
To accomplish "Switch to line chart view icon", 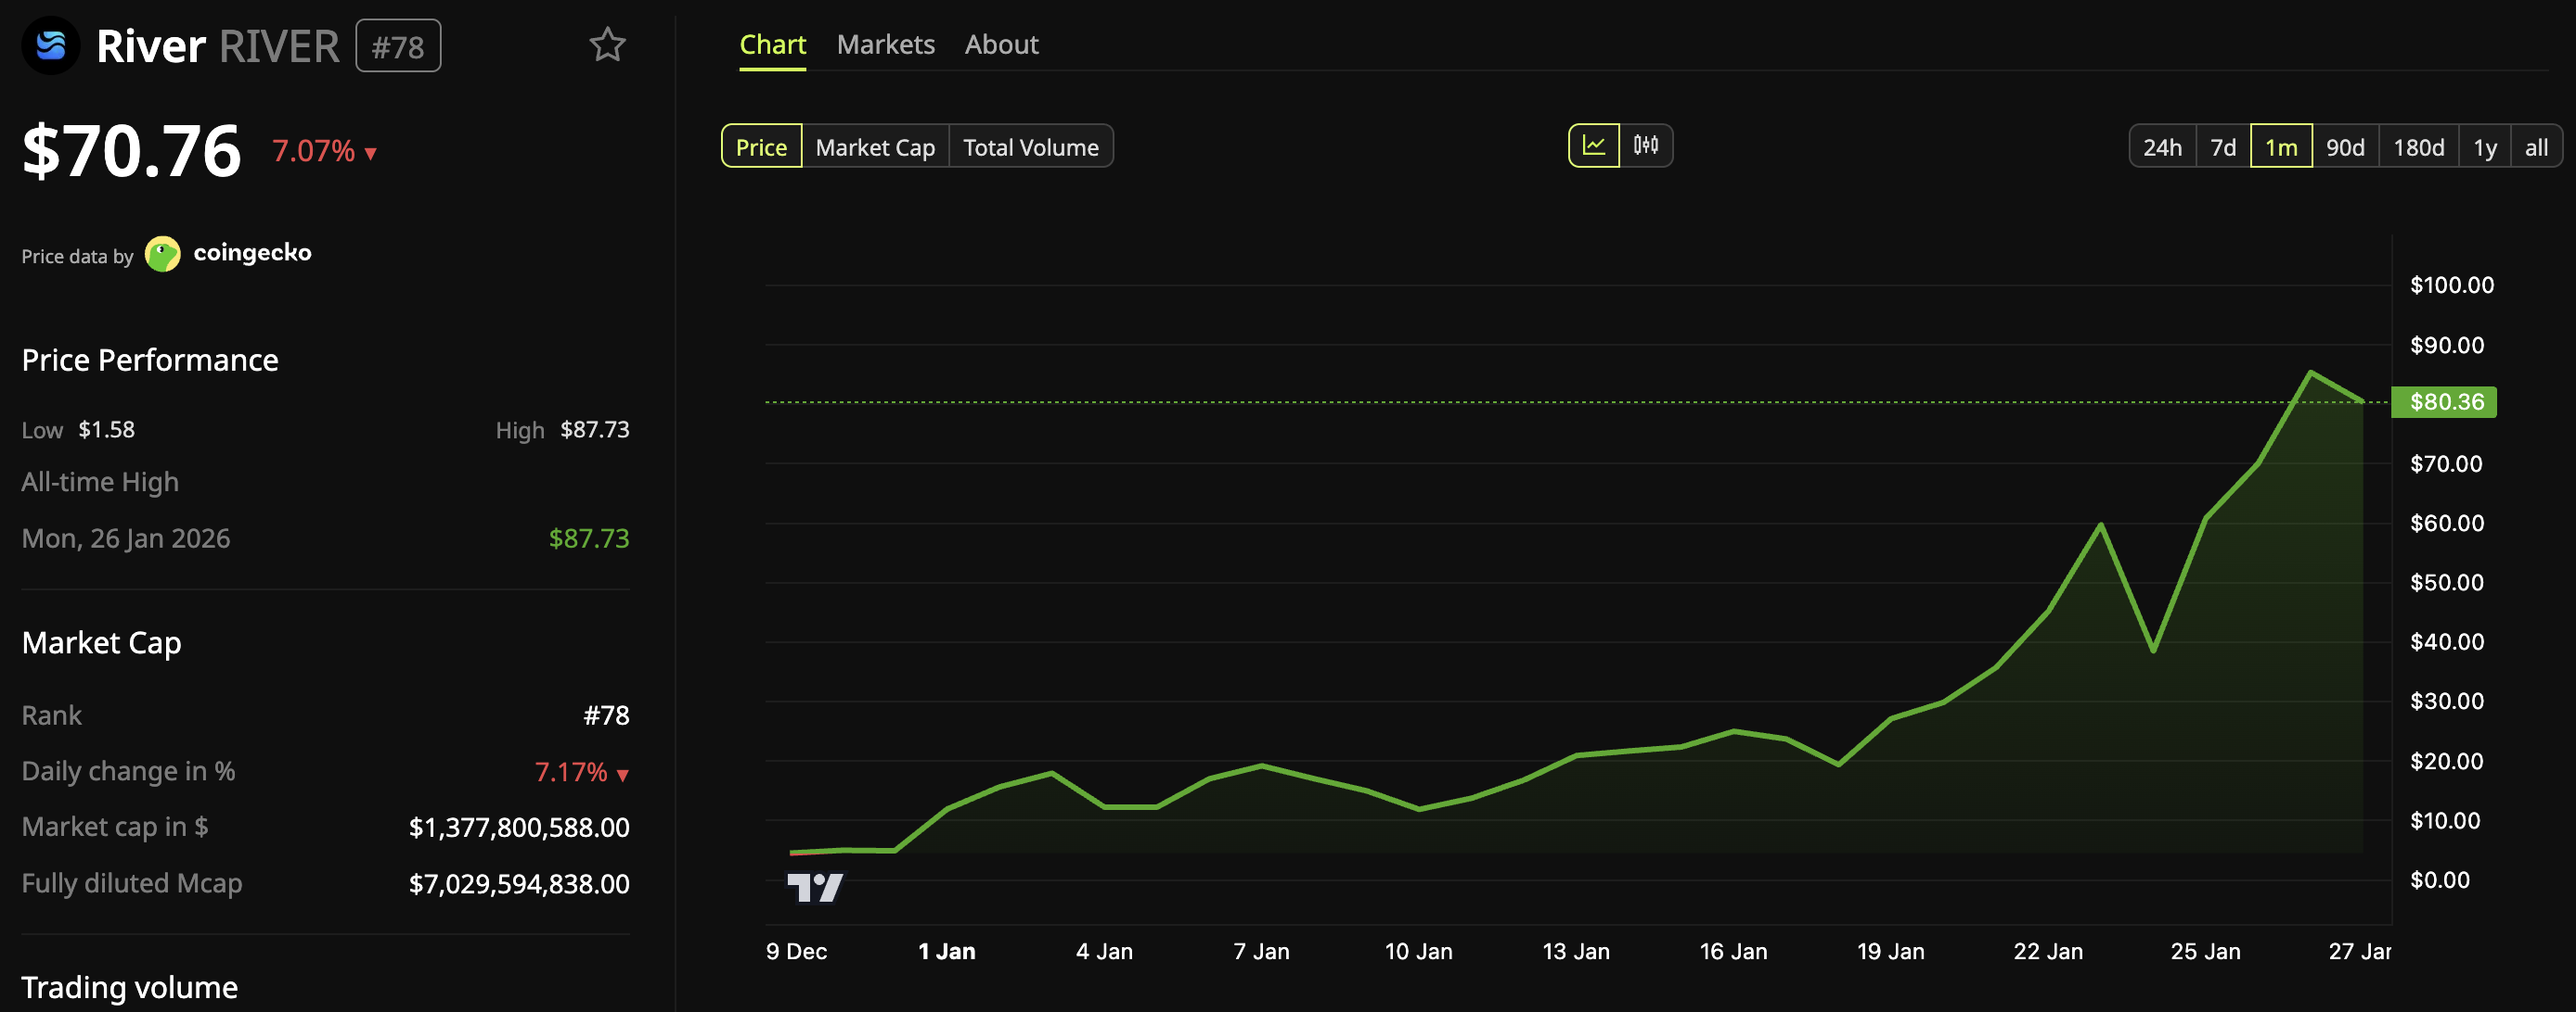I will click(1593, 145).
